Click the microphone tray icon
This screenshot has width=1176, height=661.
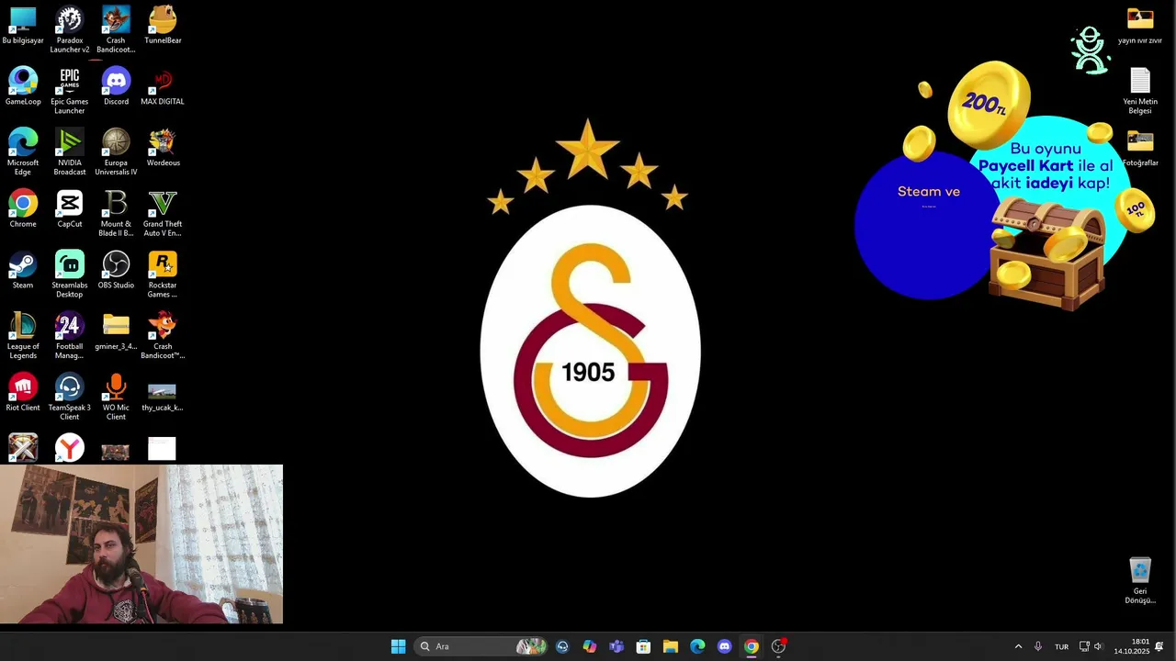[1038, 646]
